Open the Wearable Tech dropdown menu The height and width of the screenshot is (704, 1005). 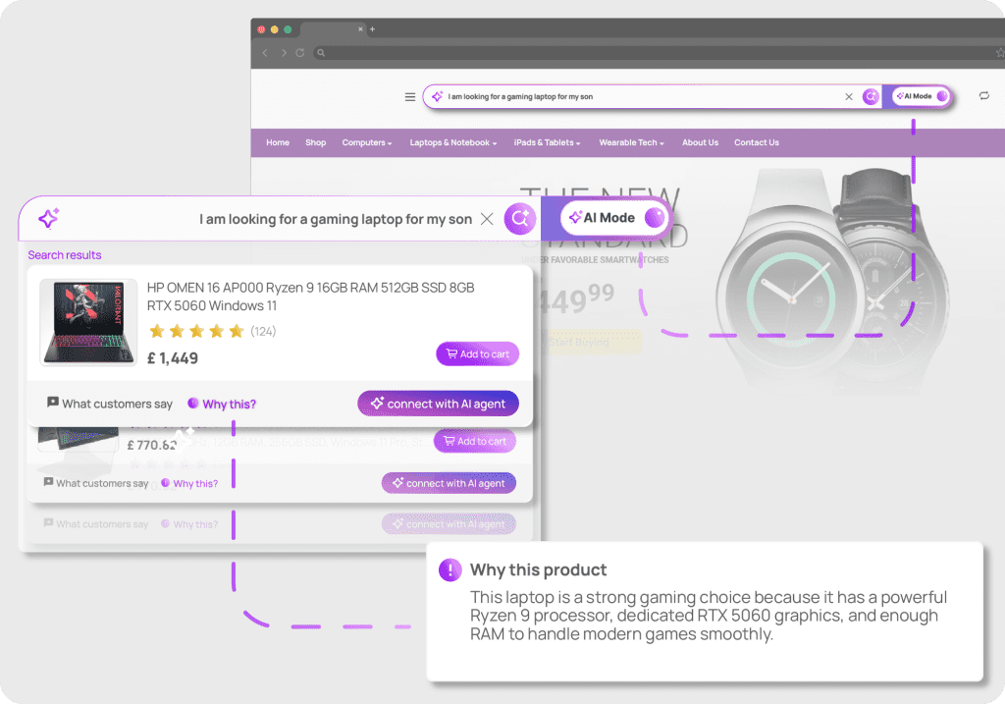coord(631,143)
